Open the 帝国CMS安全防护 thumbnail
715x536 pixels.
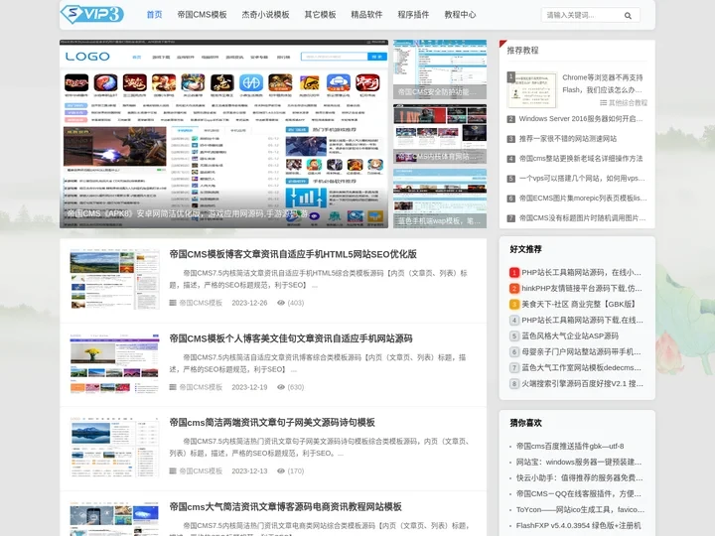[440, 69]
